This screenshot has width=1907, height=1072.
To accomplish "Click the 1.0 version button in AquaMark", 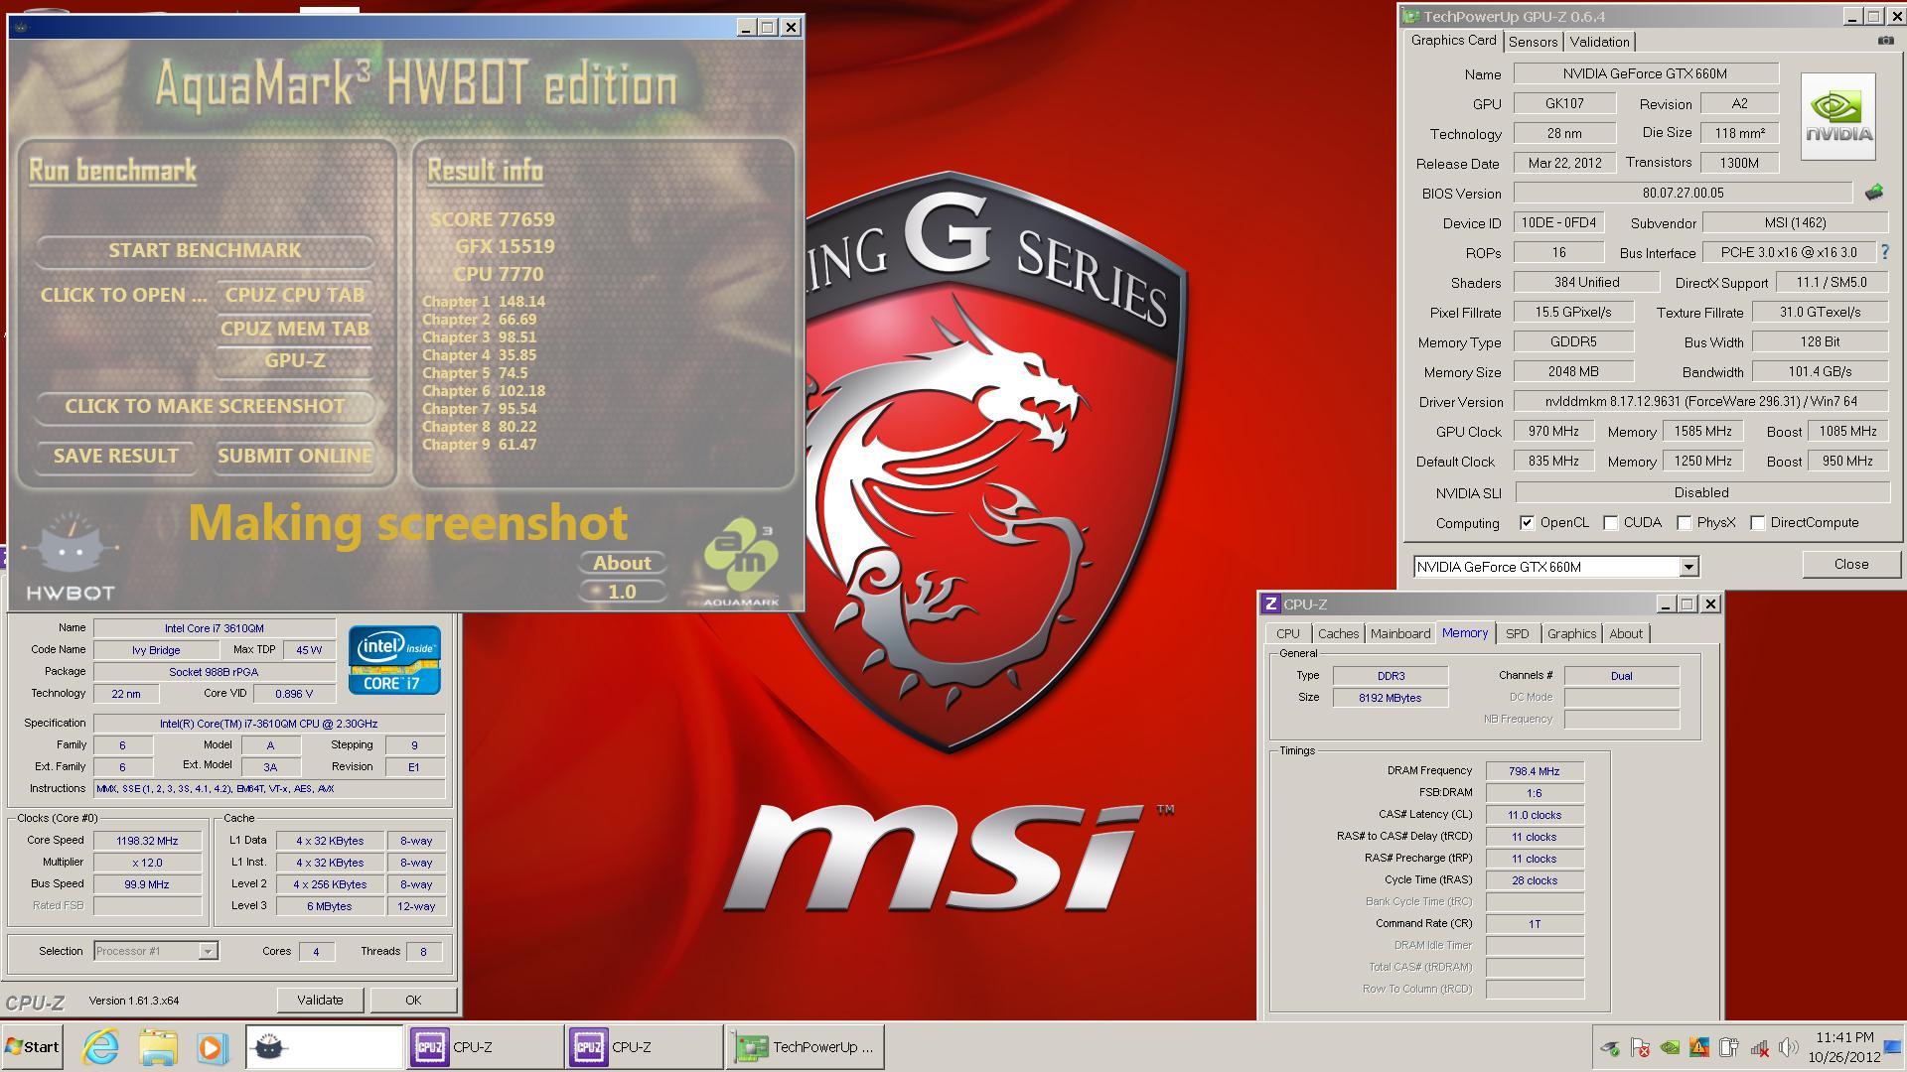I will point(622,592).
